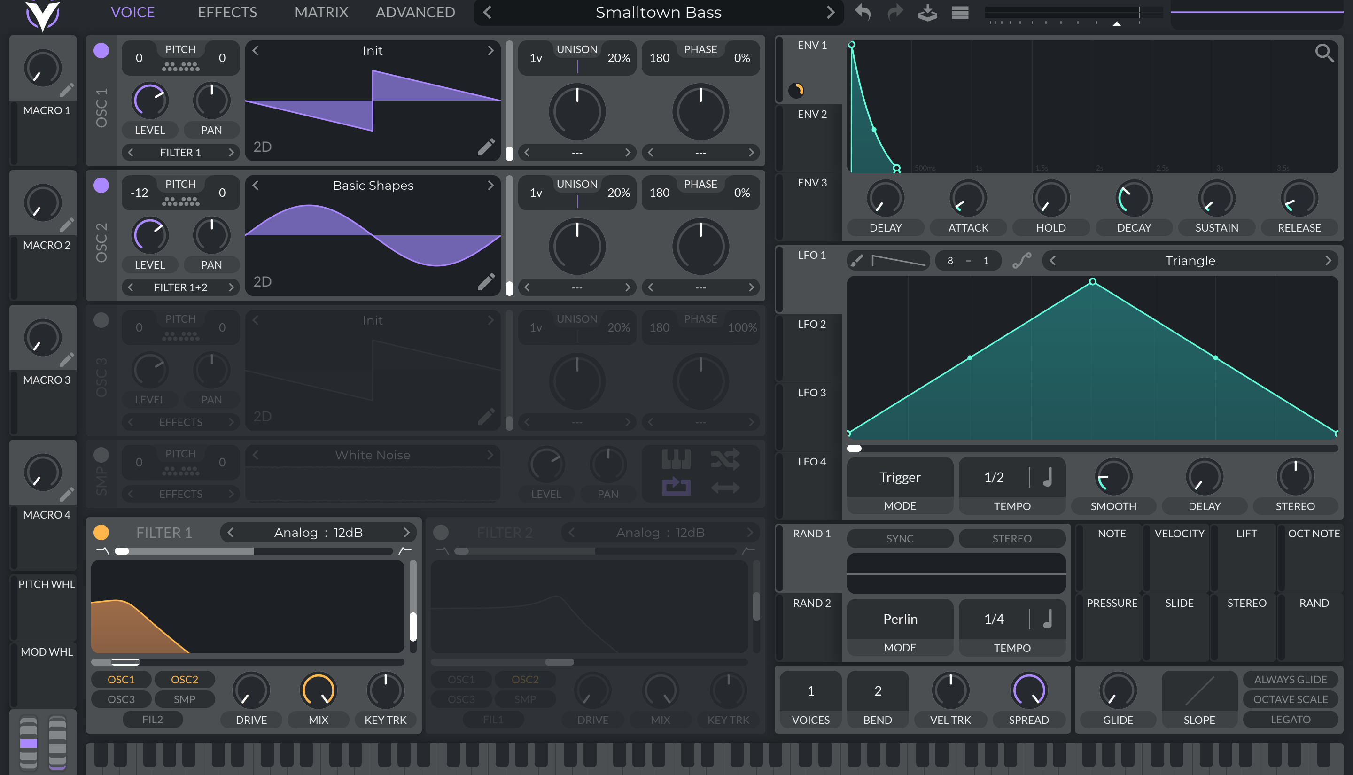Enable RAND 1 STEREO button

(x=1012, y=538)
